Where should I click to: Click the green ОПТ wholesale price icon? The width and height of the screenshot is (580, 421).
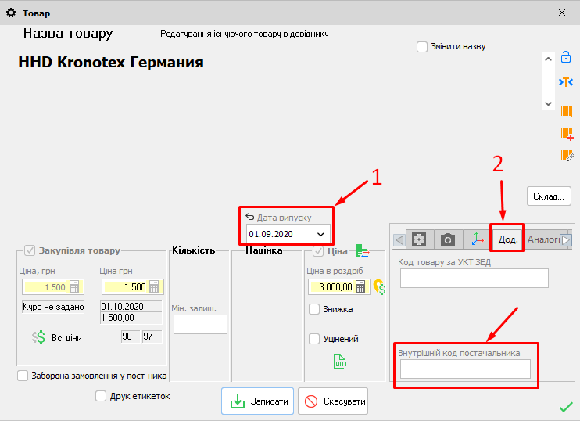click(341, 362)
